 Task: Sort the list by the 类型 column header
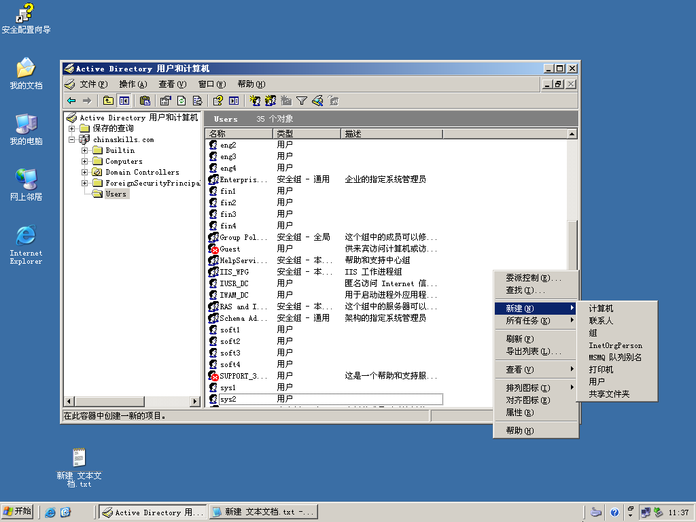(307, 134)
